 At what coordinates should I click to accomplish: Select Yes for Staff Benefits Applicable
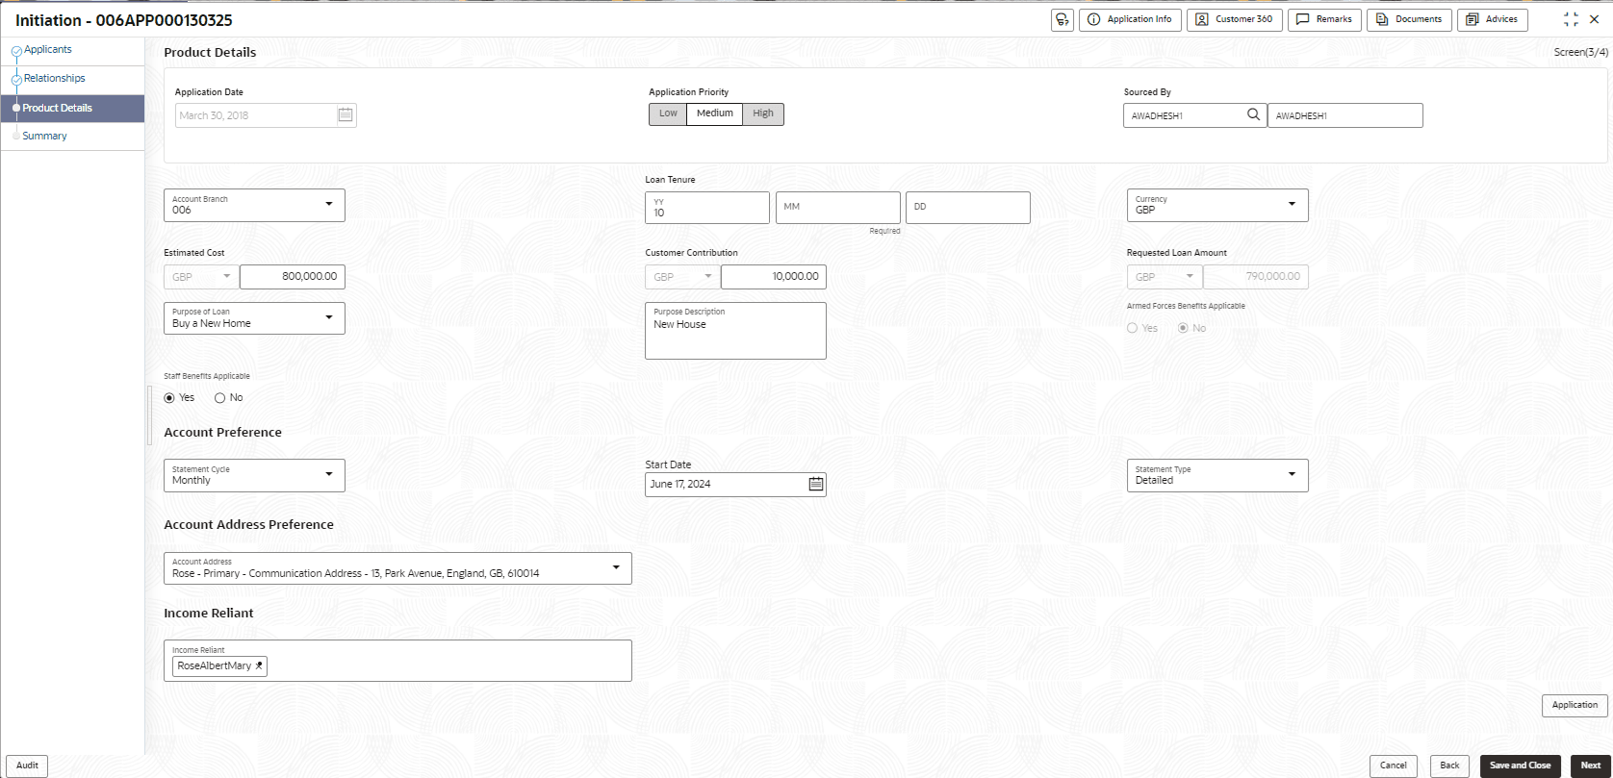[170, 398]
